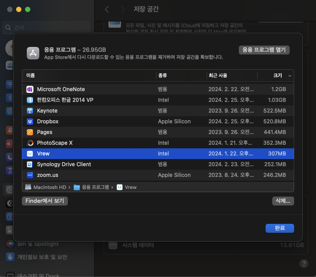Click the PhotoScape X app icon
The image size is (316, 277).
(30, 143)
